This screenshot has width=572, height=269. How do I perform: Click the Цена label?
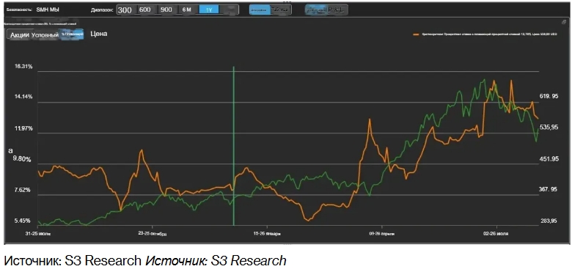(99, 34)
